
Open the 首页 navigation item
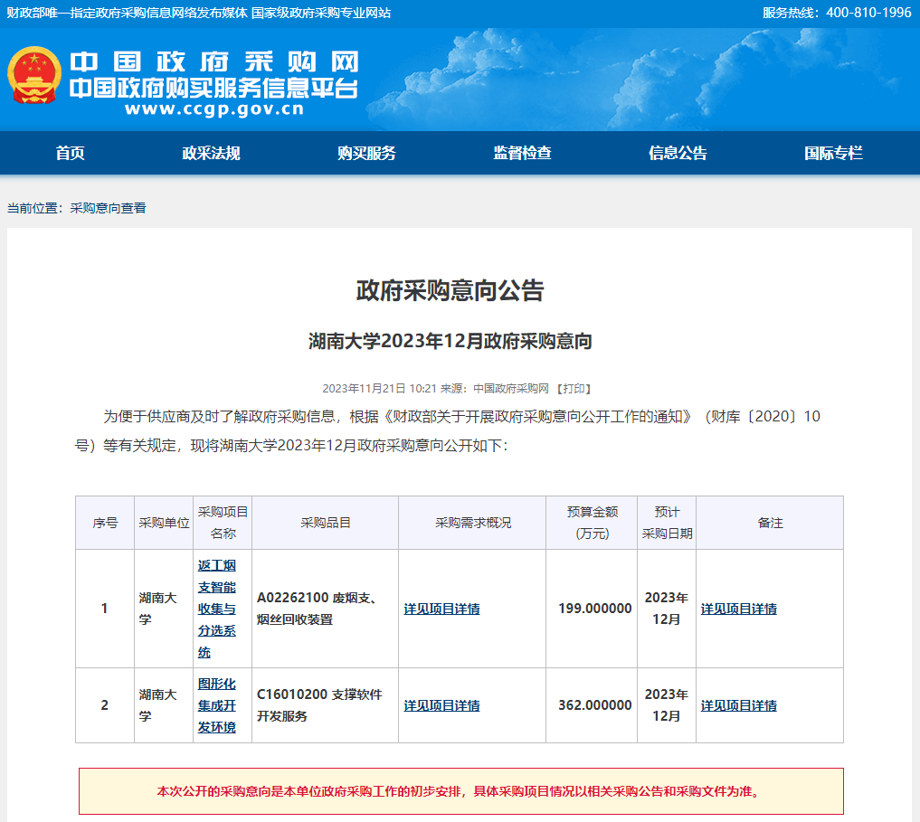(70, 153)
